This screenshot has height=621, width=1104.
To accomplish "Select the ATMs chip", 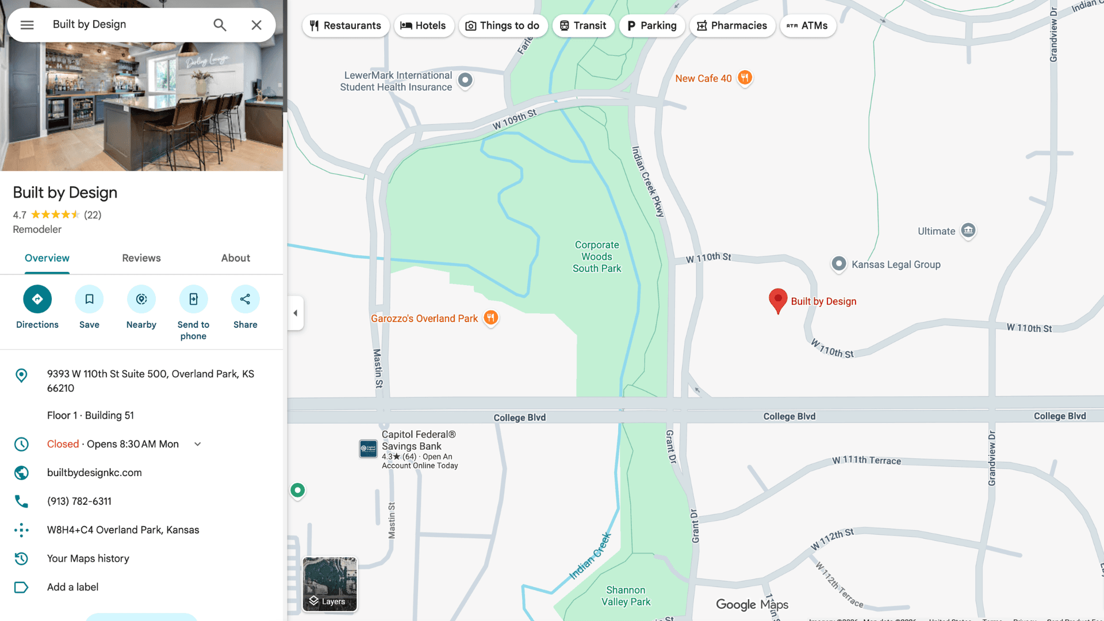I will tap(807, 25).
